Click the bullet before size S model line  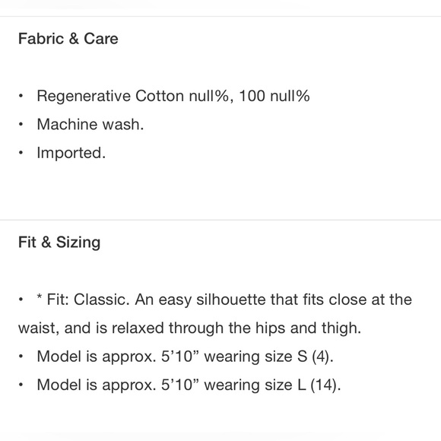pos(21,357)
